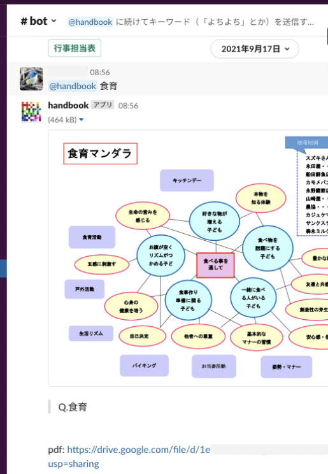Viewport: 328px width, 474px height.
Task: Click the 食育マンダラ title box in image
Action: click(x=101, y=154)
